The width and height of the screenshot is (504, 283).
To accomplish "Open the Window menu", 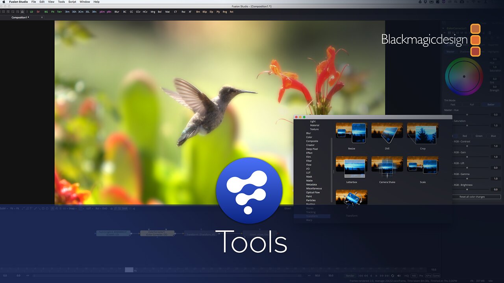I will pos(85,2).
